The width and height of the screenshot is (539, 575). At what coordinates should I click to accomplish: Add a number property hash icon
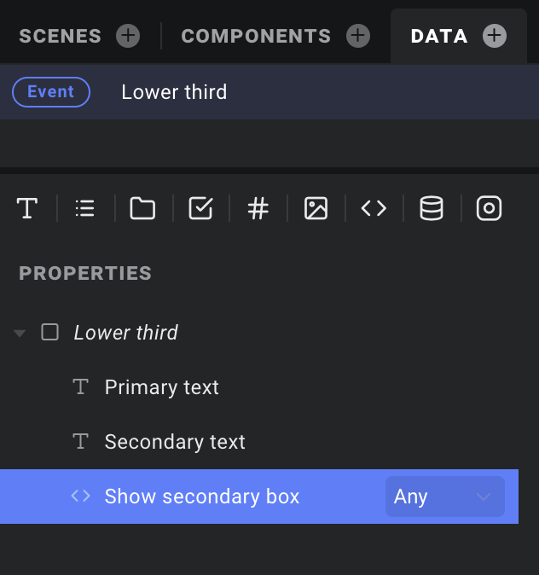(x=258, y=208)
